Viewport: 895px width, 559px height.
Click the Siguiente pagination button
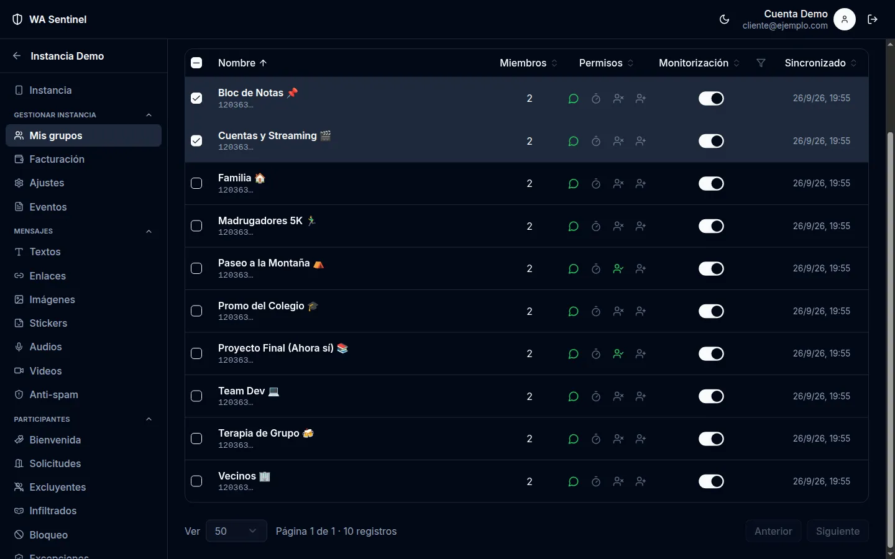pyautogui.click(x=838, y=531)
